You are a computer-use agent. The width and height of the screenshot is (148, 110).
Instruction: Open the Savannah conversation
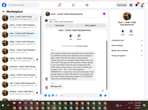pyautogui.click(x=20, y=68)
